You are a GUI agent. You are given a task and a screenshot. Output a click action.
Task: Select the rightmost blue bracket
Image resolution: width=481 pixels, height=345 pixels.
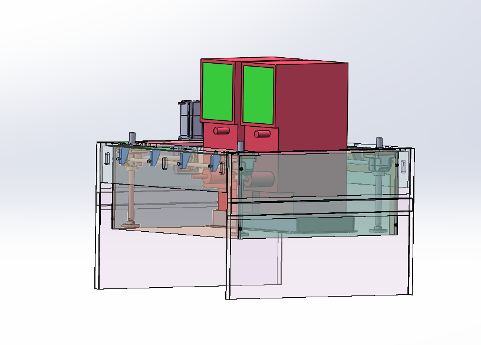(x=215, y=163)
